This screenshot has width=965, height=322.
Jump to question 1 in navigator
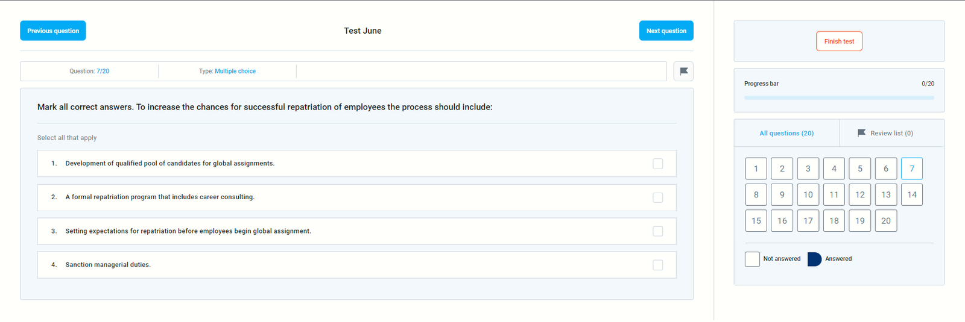(x=756, y=169)
